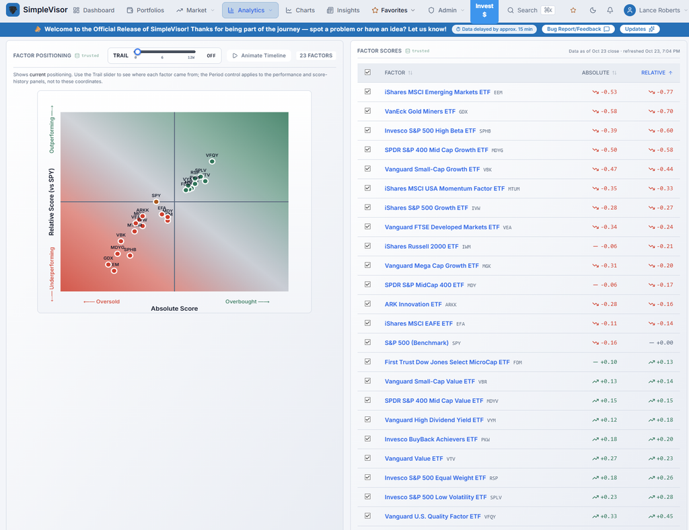Click the GDX dot on the chart
The image size is (689, 530).
click(108, 265)
